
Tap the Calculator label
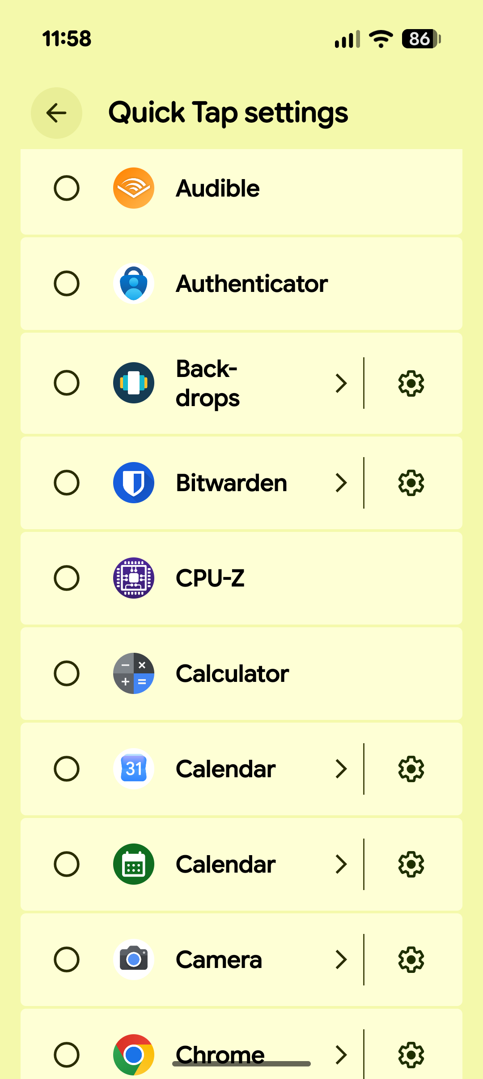232,673
